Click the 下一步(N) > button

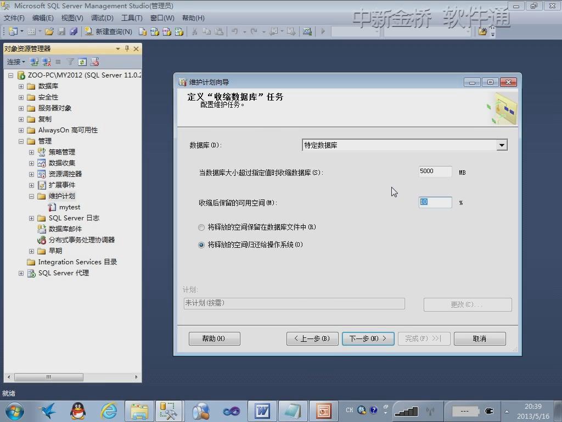(368, 338)
